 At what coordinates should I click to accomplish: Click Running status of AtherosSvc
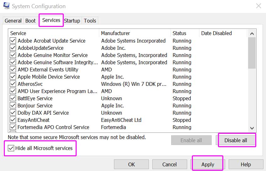click(x=182, y=84)
